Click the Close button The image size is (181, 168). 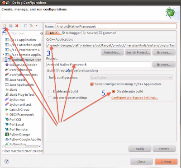click(141, 162)
